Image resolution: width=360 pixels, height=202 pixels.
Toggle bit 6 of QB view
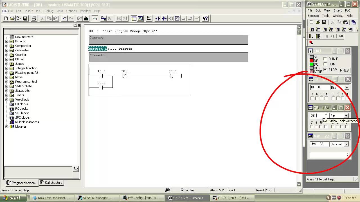316,127
